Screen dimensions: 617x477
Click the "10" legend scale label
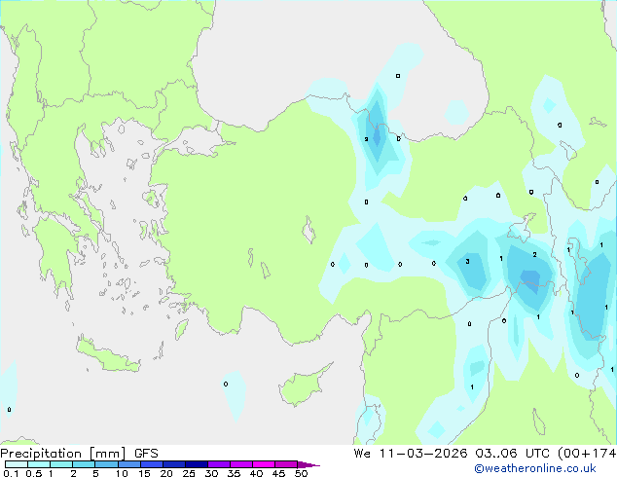[x=122, y=473]
